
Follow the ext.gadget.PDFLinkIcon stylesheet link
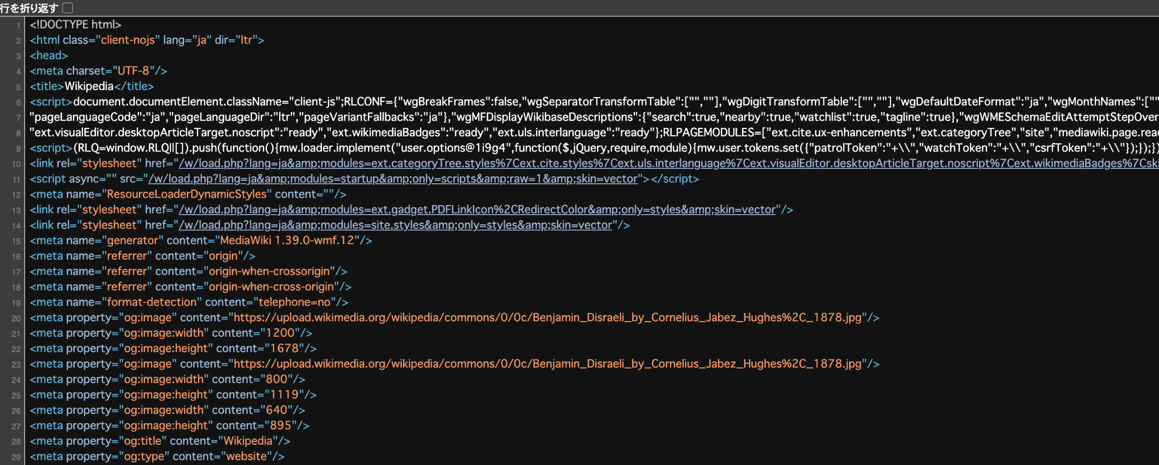pyautogui.click(x=477, y=210)
